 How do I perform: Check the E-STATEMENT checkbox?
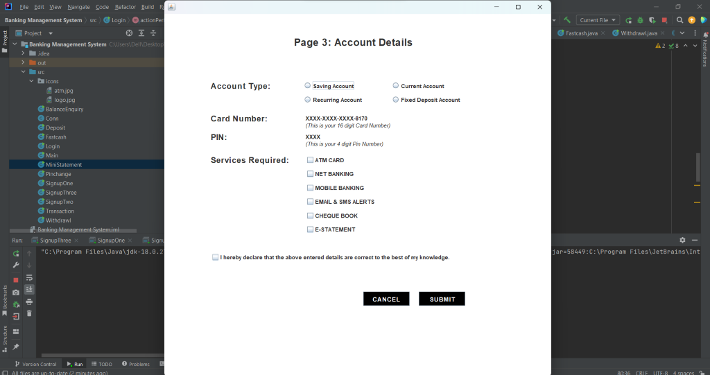310,229
